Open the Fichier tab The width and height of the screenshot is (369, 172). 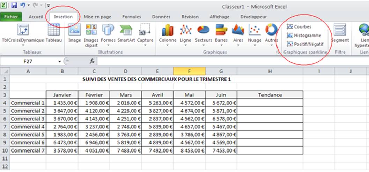(x=11, y=17)
